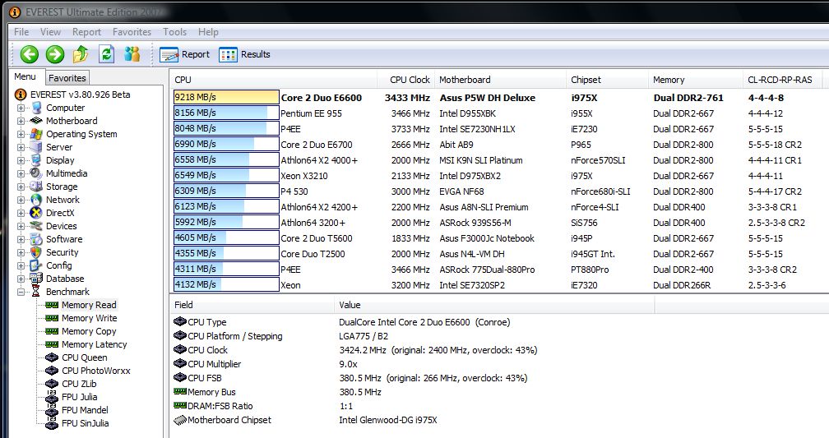Select the 9218 MB/s result bar
Image resolution: width=829 pixels, height=438 pixels.
point(225,97)
